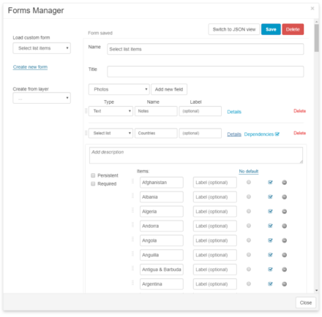Click the Add description text area
Viewport: 322px width, 317px height.
click(x=196, y=155)
